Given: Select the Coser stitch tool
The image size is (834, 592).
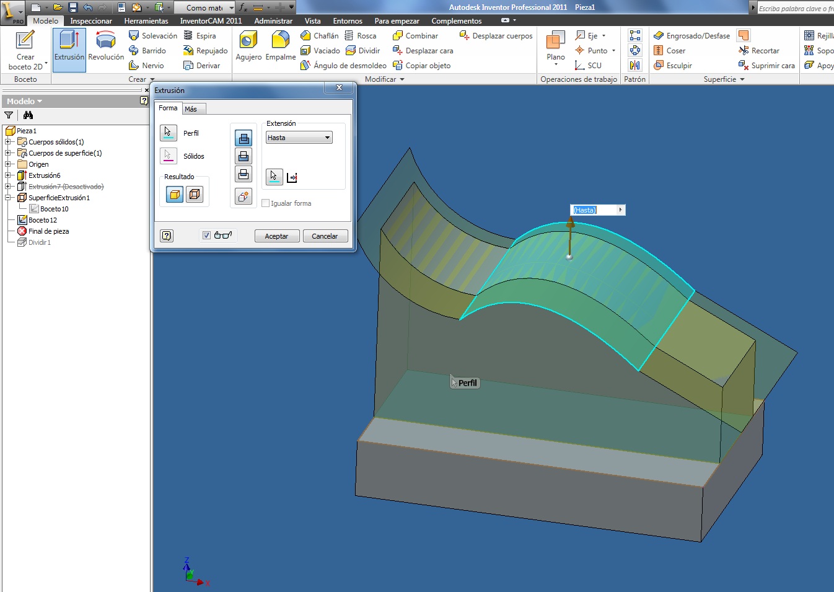Looking at the screenshot, I should coord(669,51).
